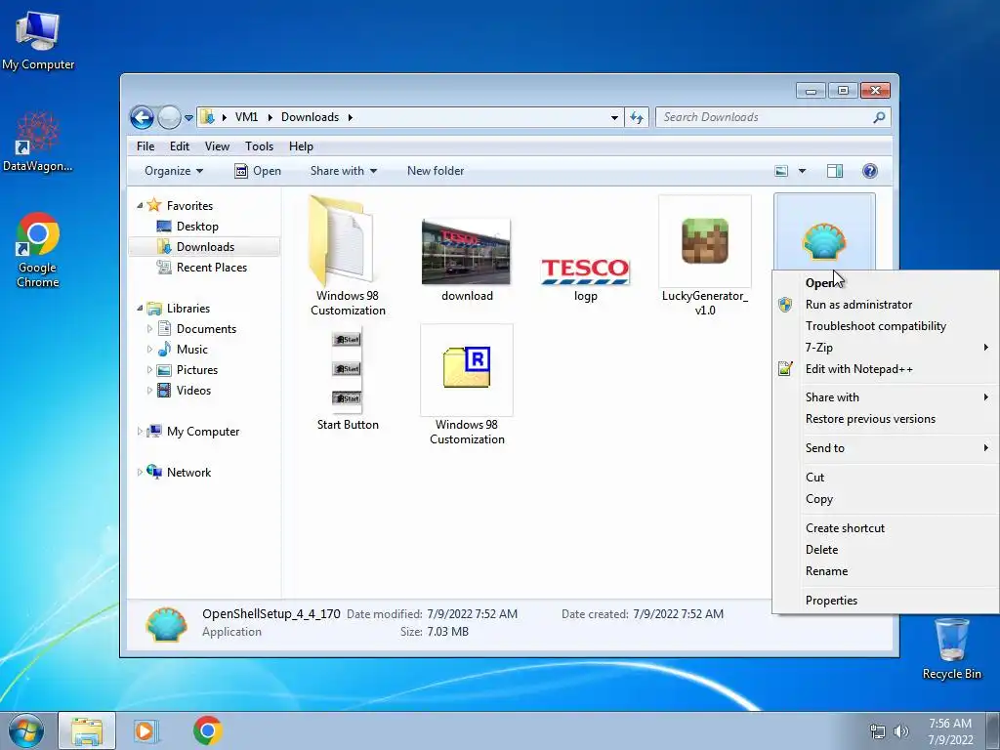The height and width of the screenshot is (750, 1000).
Task: Expand My Computer in navigation pane
Action: (140, 432)
